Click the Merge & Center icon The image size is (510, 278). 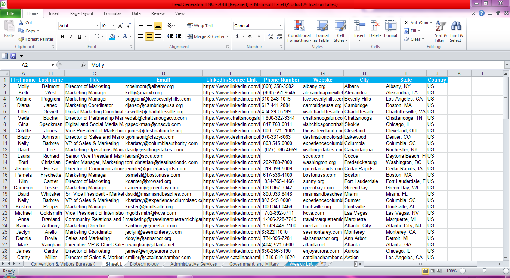point(190,37)
